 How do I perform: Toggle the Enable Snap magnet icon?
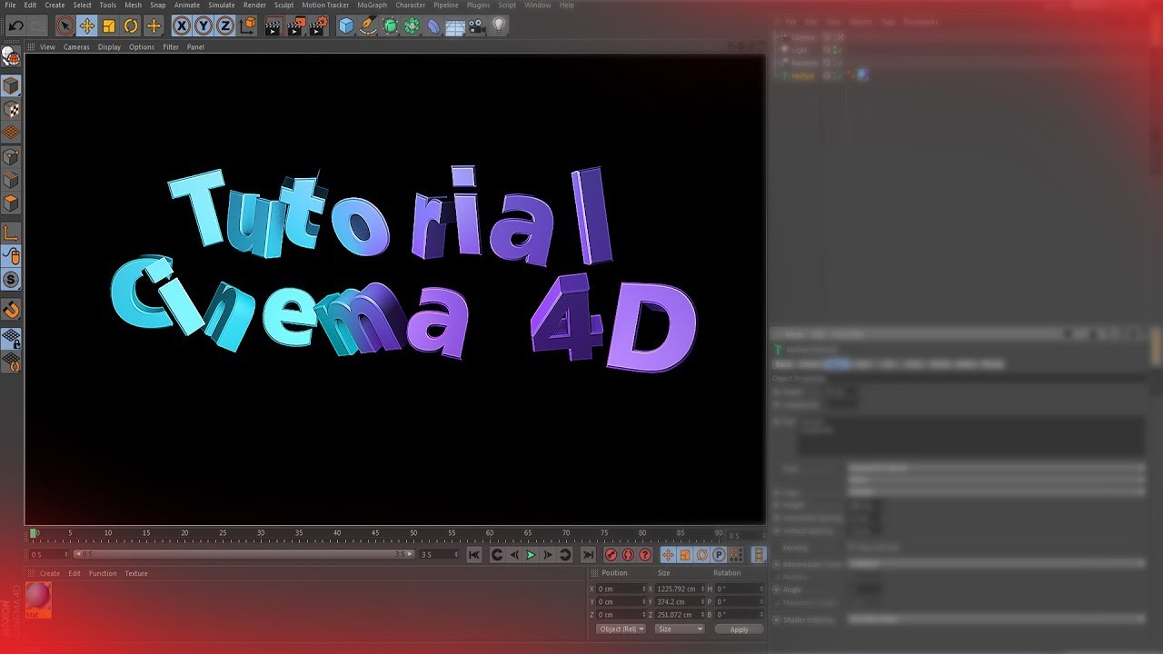click(x=11, y=310)
